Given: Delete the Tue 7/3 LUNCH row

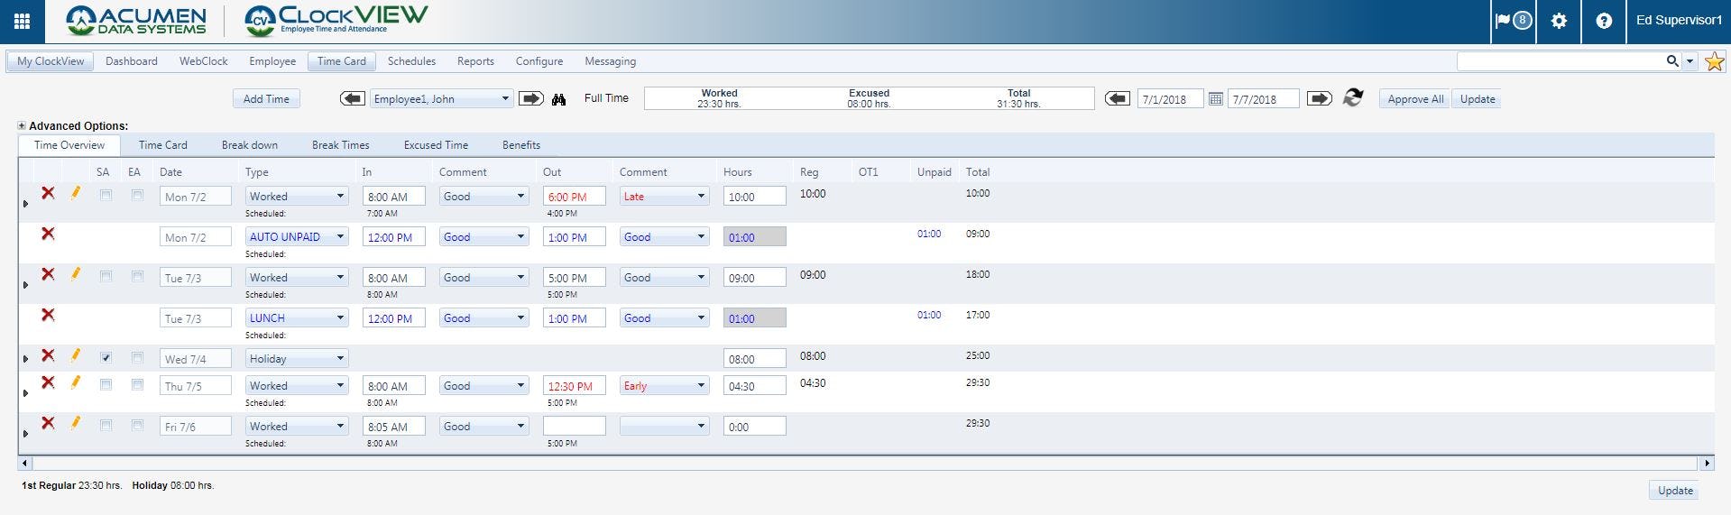Looking at the screenshot, I should coord(48,315).
